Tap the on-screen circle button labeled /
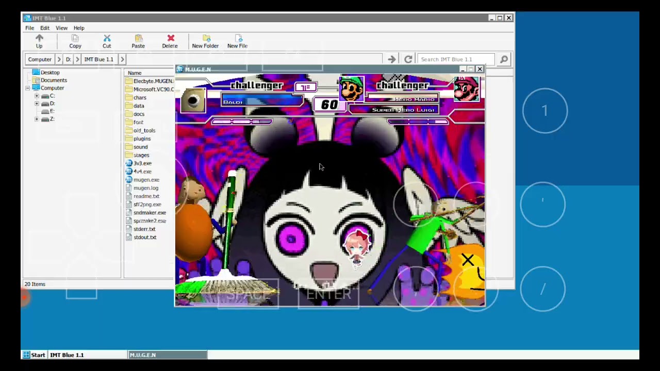660x371 pixels. tap(542, 289)
